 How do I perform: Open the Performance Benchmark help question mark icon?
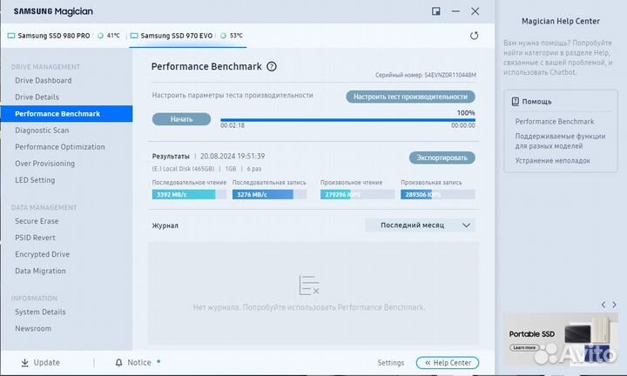pos(272,66)
